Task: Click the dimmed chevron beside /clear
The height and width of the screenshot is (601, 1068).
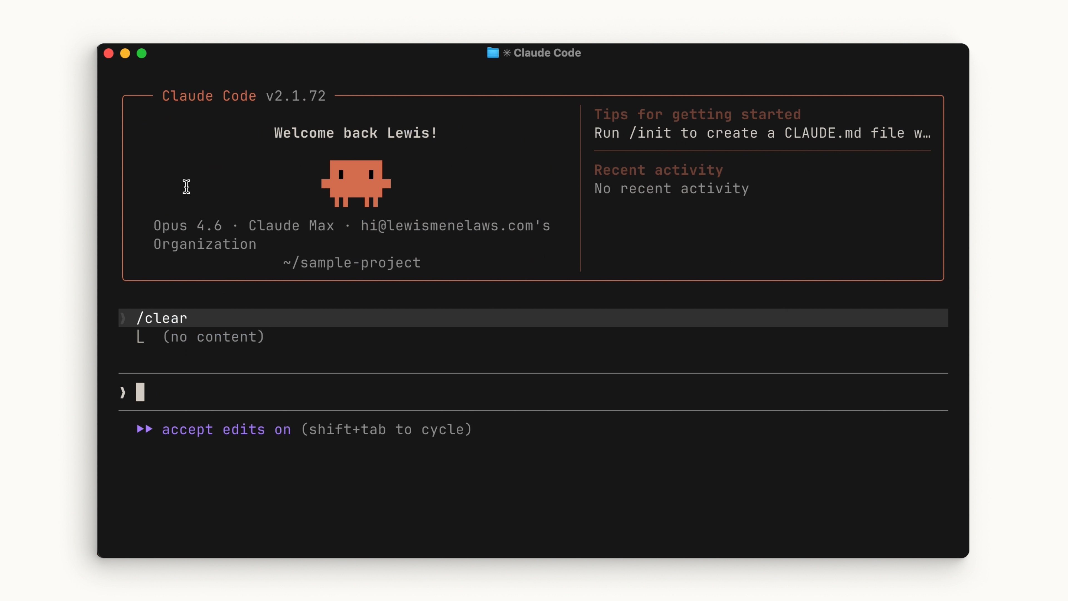Action: [123, 318]
